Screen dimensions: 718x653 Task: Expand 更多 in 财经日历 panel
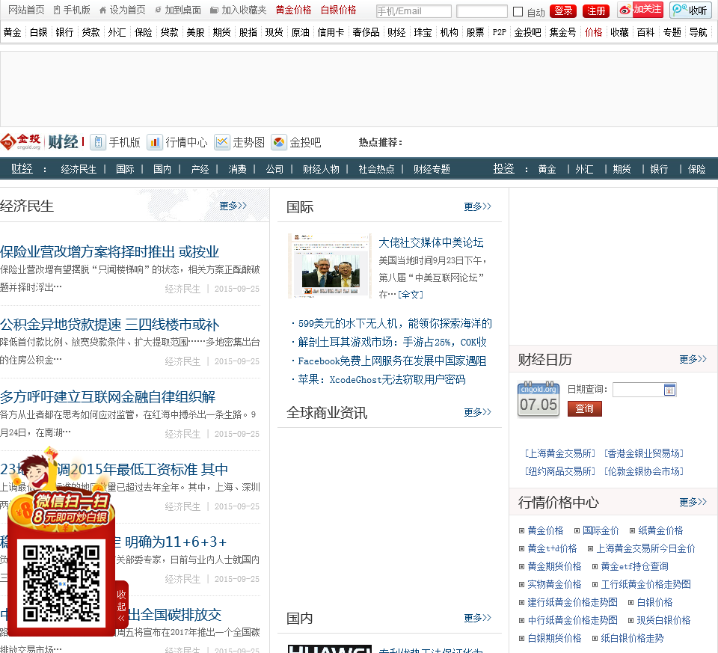click(x=693, y=359)
